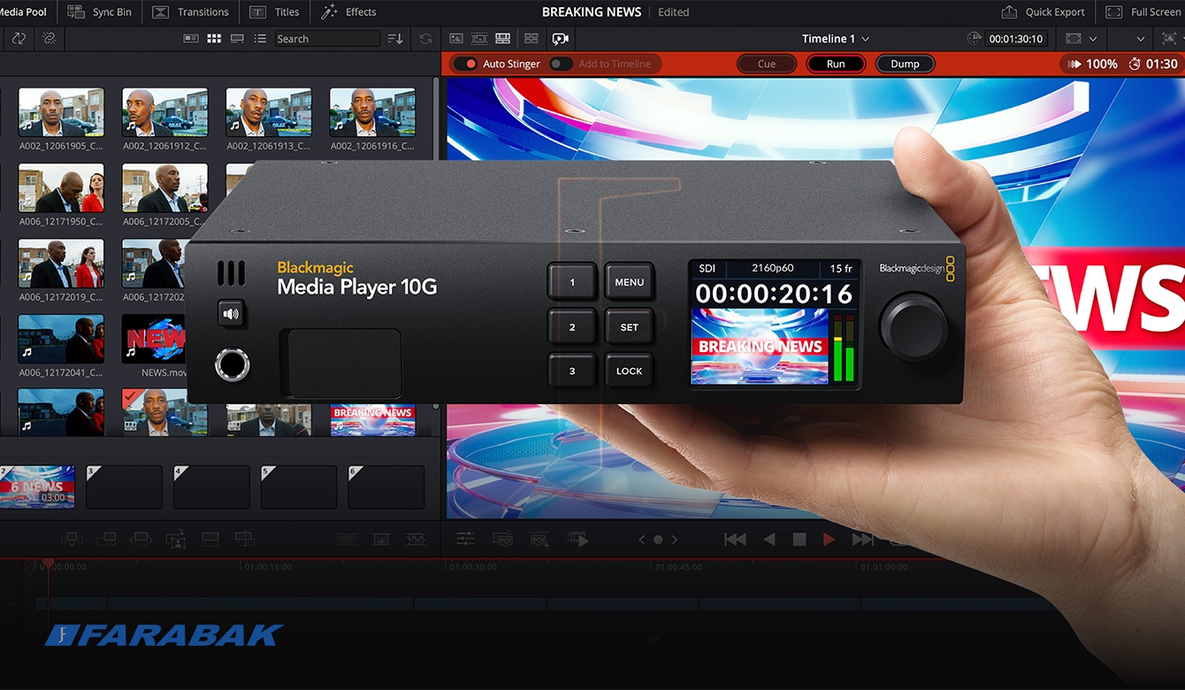The image size is (1185, 690).
Task: Click the red timeline playhead marker
Action: pos(48,563)
